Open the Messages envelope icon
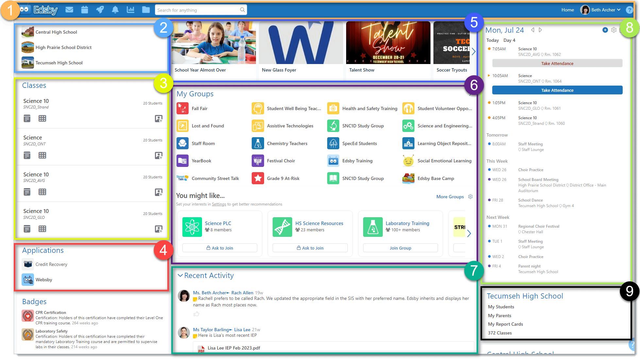The image size is (640, 359). pyautogui.click(x=69, y=10)
